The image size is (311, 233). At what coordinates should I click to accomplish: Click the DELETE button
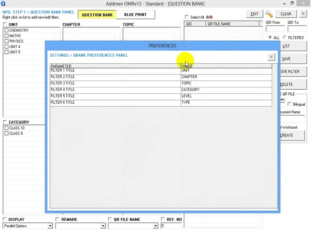click(x=293, y=84)
